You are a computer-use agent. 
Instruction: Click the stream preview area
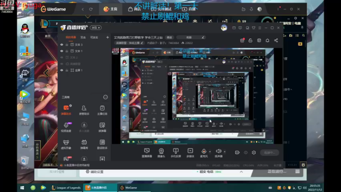[x=197, y=96]
